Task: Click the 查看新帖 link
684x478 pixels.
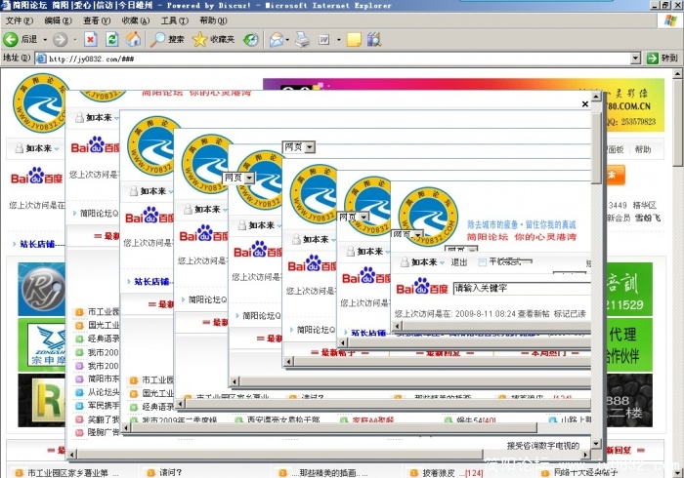Action: coord(534,313)
